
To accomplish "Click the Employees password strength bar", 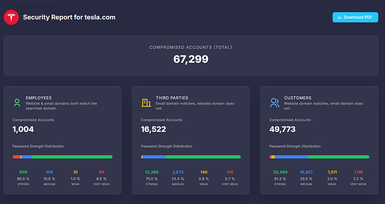I will 63,157.
